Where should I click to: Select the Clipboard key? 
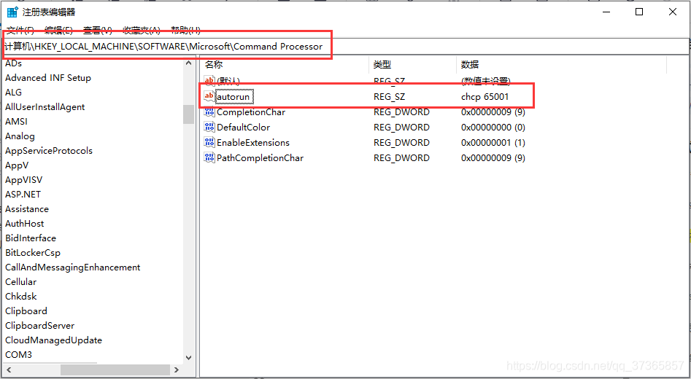pyautogui.click(x=26, y=311)
